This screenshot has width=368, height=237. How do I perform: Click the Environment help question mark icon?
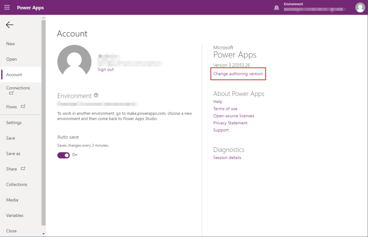96,96
